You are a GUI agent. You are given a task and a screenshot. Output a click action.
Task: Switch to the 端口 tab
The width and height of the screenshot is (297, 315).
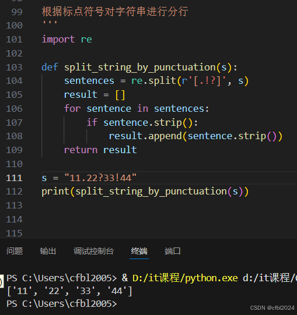[x=173, y=251]
